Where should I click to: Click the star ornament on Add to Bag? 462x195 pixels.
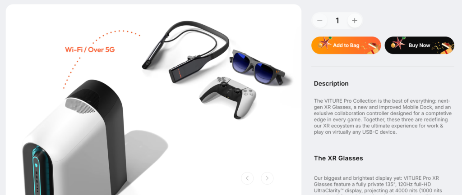tap(325, 43)
